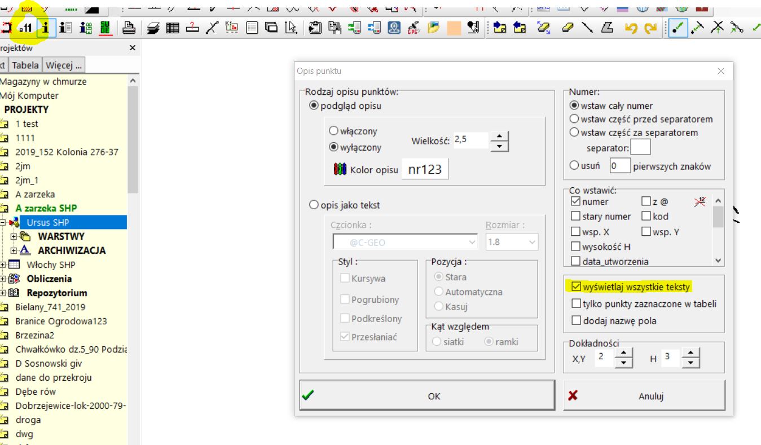Tick the 'wysokość H' checkbox
Viewport: 761px width, 445px height.
(575, 246)
